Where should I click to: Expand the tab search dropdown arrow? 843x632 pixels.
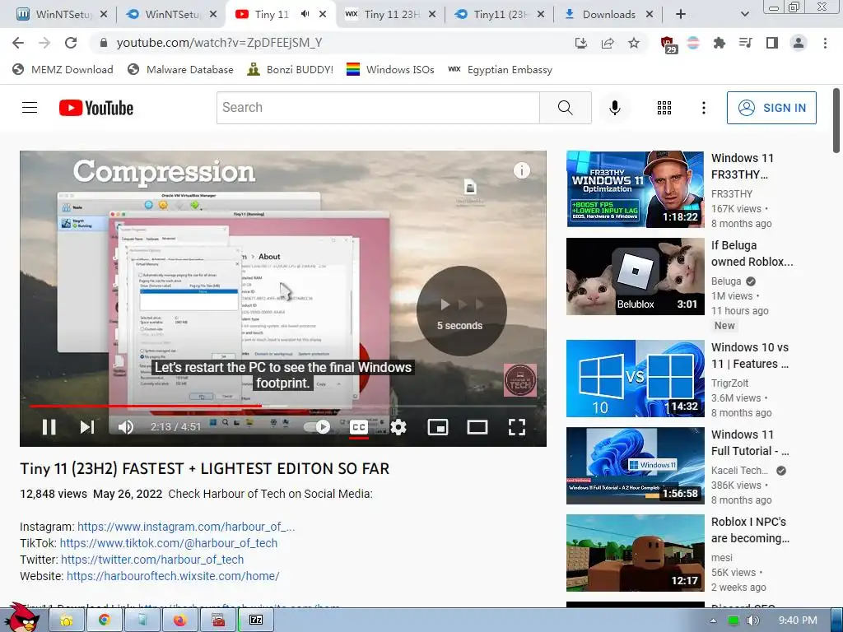click(744, 14)
